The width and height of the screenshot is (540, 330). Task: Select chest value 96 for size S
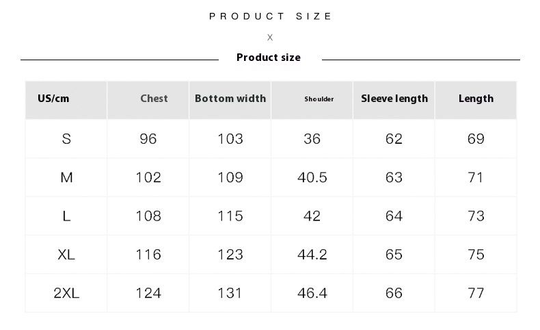[148, 139]
